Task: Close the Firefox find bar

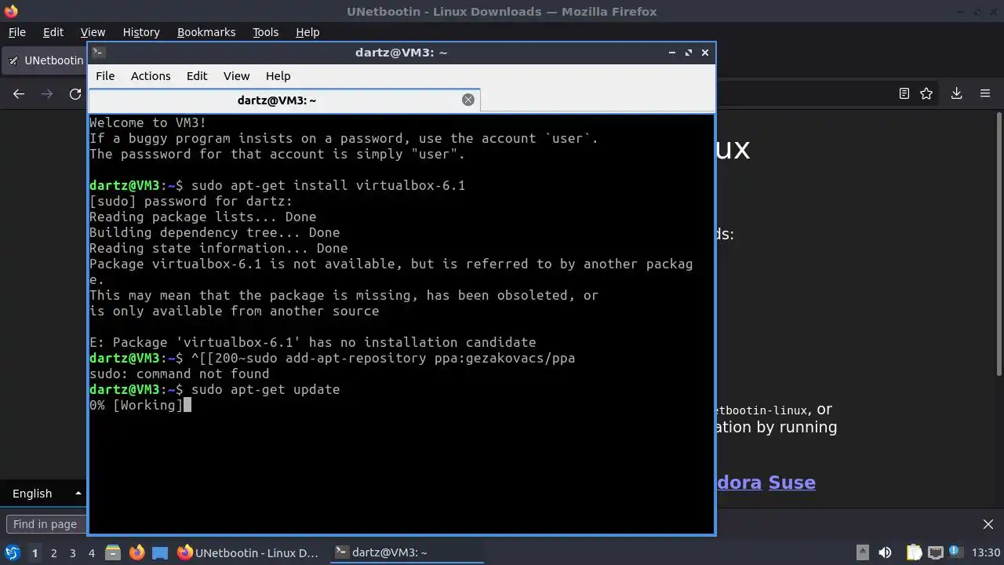Action: click(x=988, y=524)
